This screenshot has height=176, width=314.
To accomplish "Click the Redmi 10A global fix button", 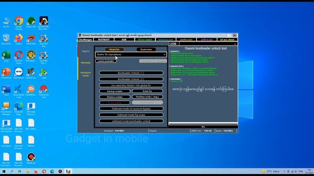I will (x=131, y=85).
